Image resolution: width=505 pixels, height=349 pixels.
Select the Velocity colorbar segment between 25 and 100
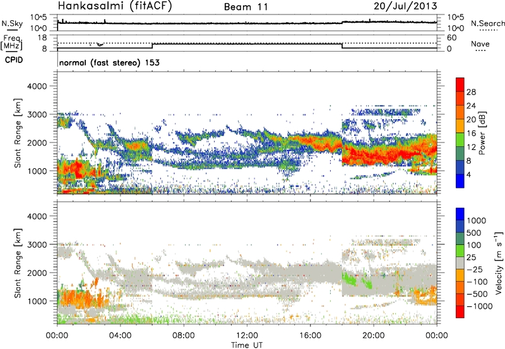point(460,251)
